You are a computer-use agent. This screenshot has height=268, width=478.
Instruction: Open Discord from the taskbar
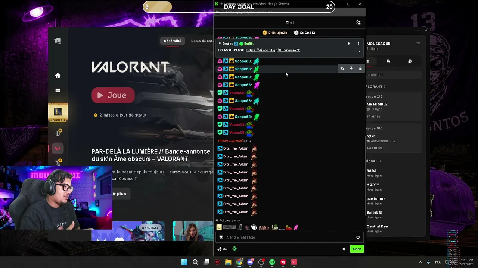coord(250,262)
